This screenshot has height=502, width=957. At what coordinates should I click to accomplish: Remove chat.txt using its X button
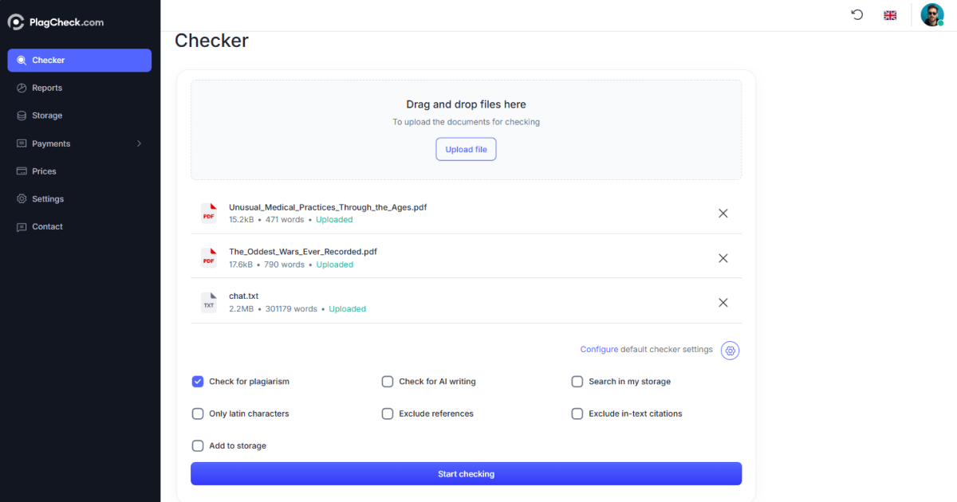[x=723, y=303]
